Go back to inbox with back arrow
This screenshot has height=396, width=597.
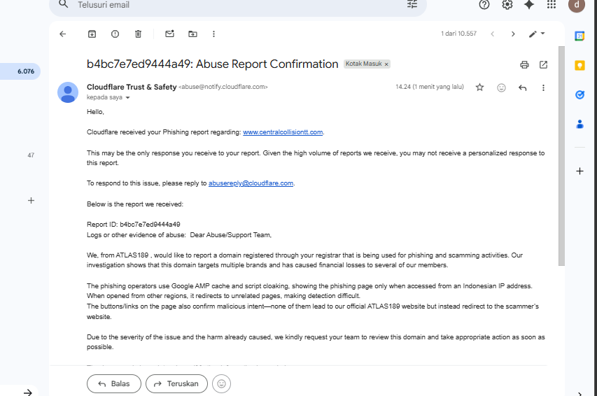(x=63, y=34)
